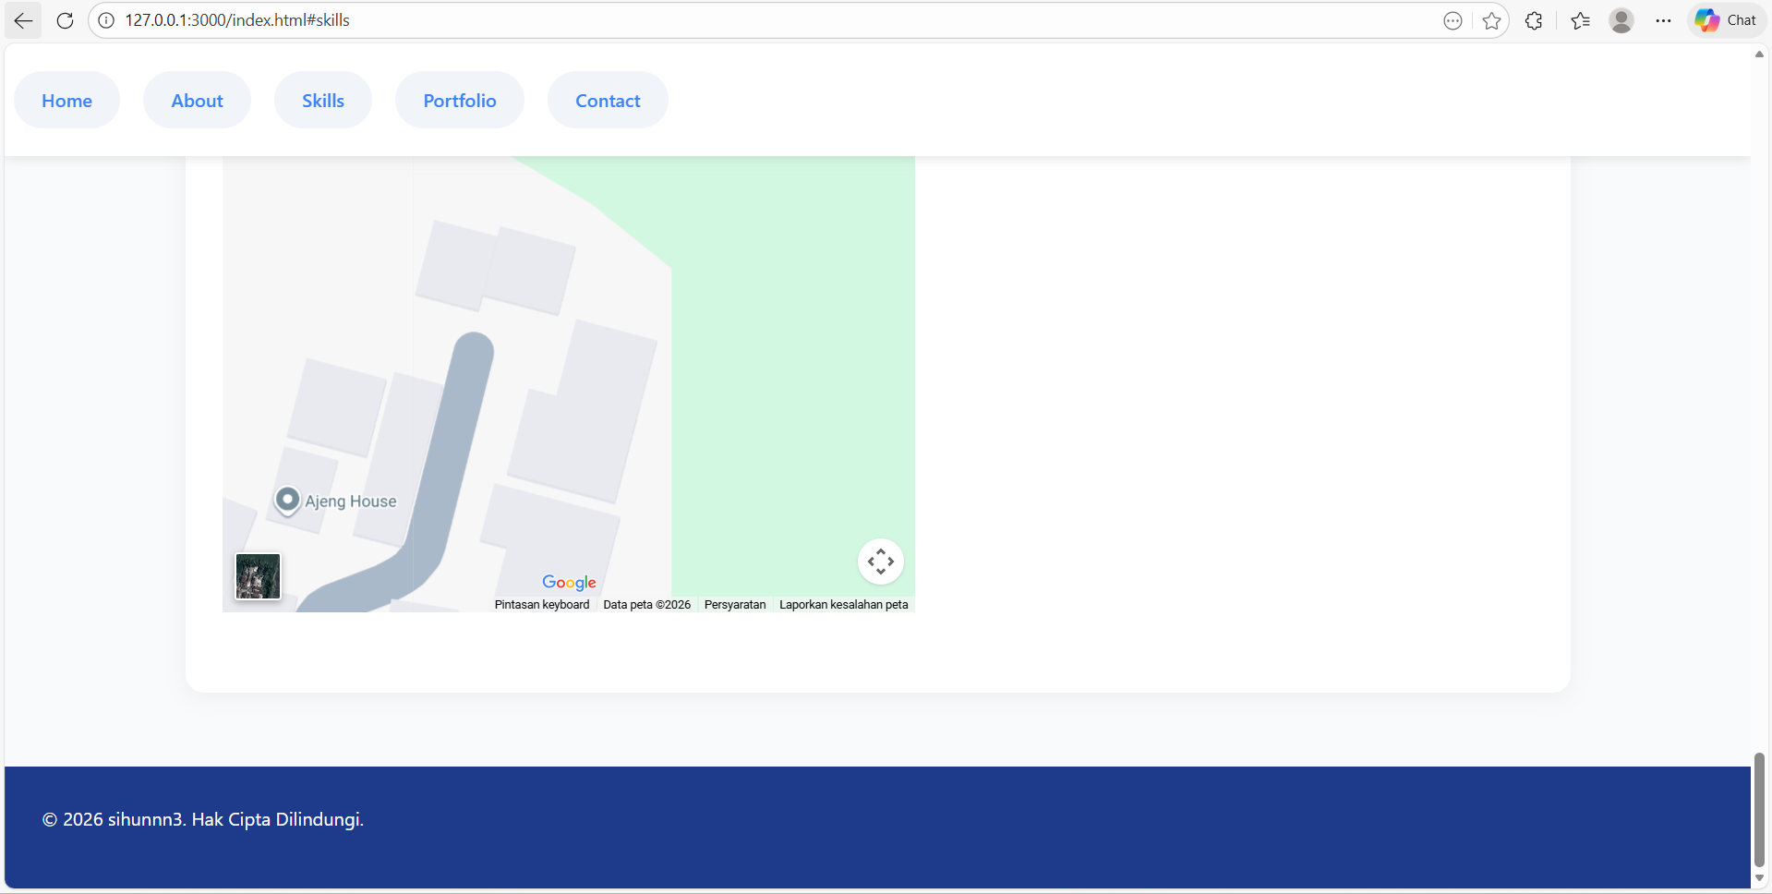Click the Contact button
The height and width of the screenshot is (894, 1772).
(x=607, y=100)
